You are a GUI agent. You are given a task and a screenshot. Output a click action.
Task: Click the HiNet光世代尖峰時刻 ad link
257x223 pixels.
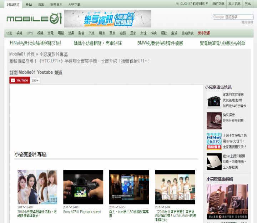point(35,43)
